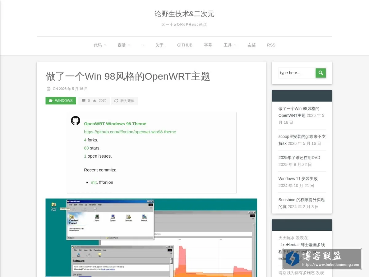Click the green search magnifier button
The width and height of the screenshot is (369, 277).
pyautogui.click(x=320, y=73)
